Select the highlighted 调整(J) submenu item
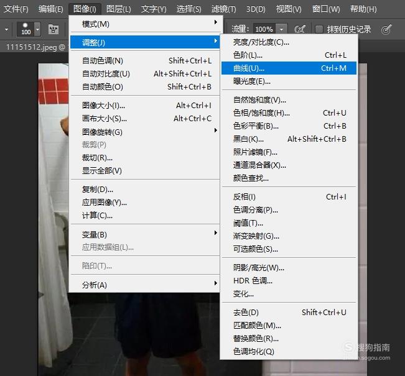405x376 pixels. [x=145, y=42]
